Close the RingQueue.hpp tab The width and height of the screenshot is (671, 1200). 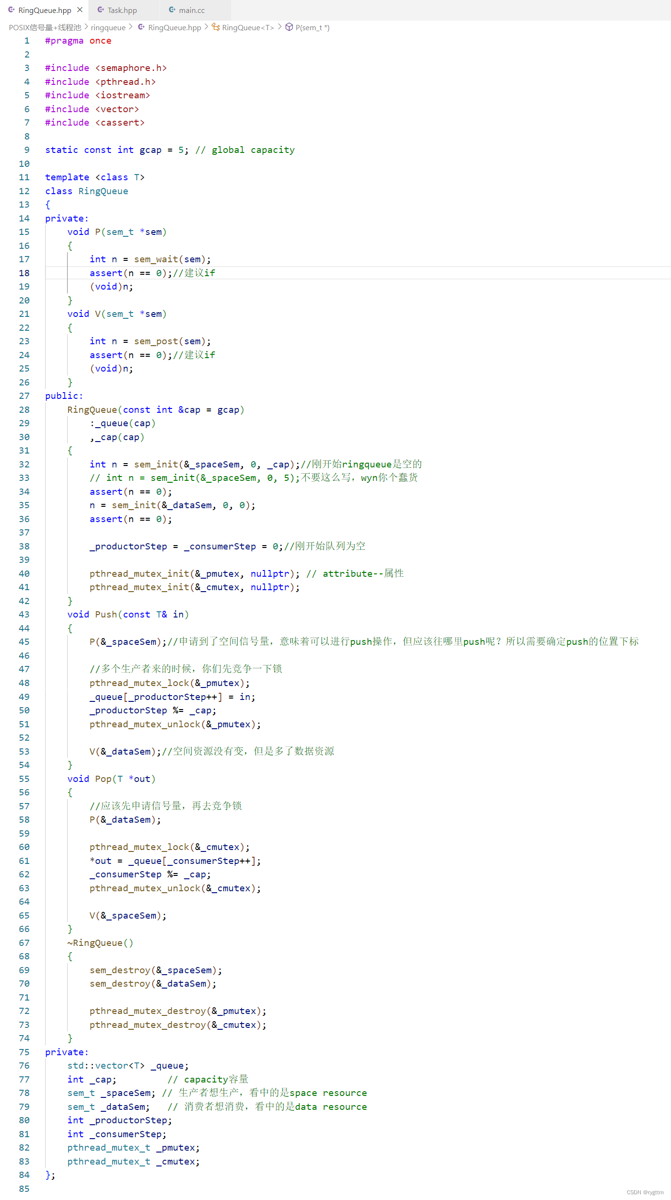tap(80, 10)
